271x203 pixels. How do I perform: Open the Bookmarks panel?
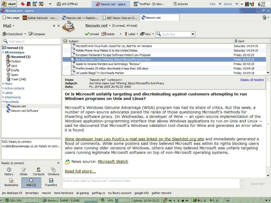(x=11, y=182)
